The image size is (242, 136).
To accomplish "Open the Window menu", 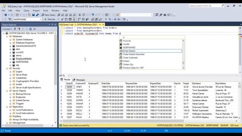I will [x=55, y=11].
